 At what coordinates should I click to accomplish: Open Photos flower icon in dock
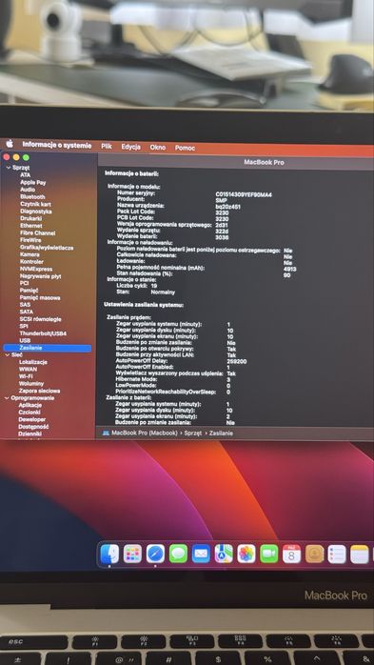pyautogui.click(x=246, y=554)
